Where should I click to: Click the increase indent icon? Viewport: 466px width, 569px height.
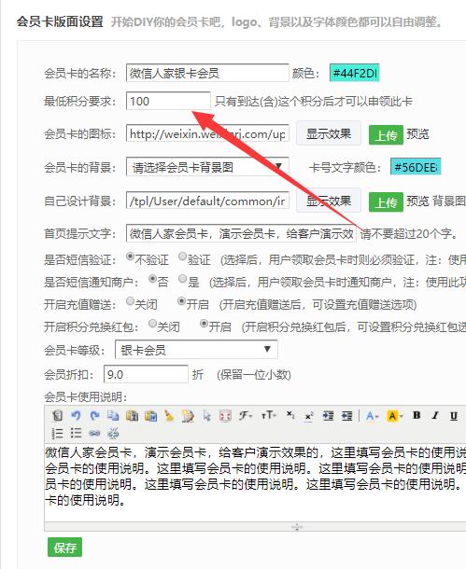(x=328, y=415)
